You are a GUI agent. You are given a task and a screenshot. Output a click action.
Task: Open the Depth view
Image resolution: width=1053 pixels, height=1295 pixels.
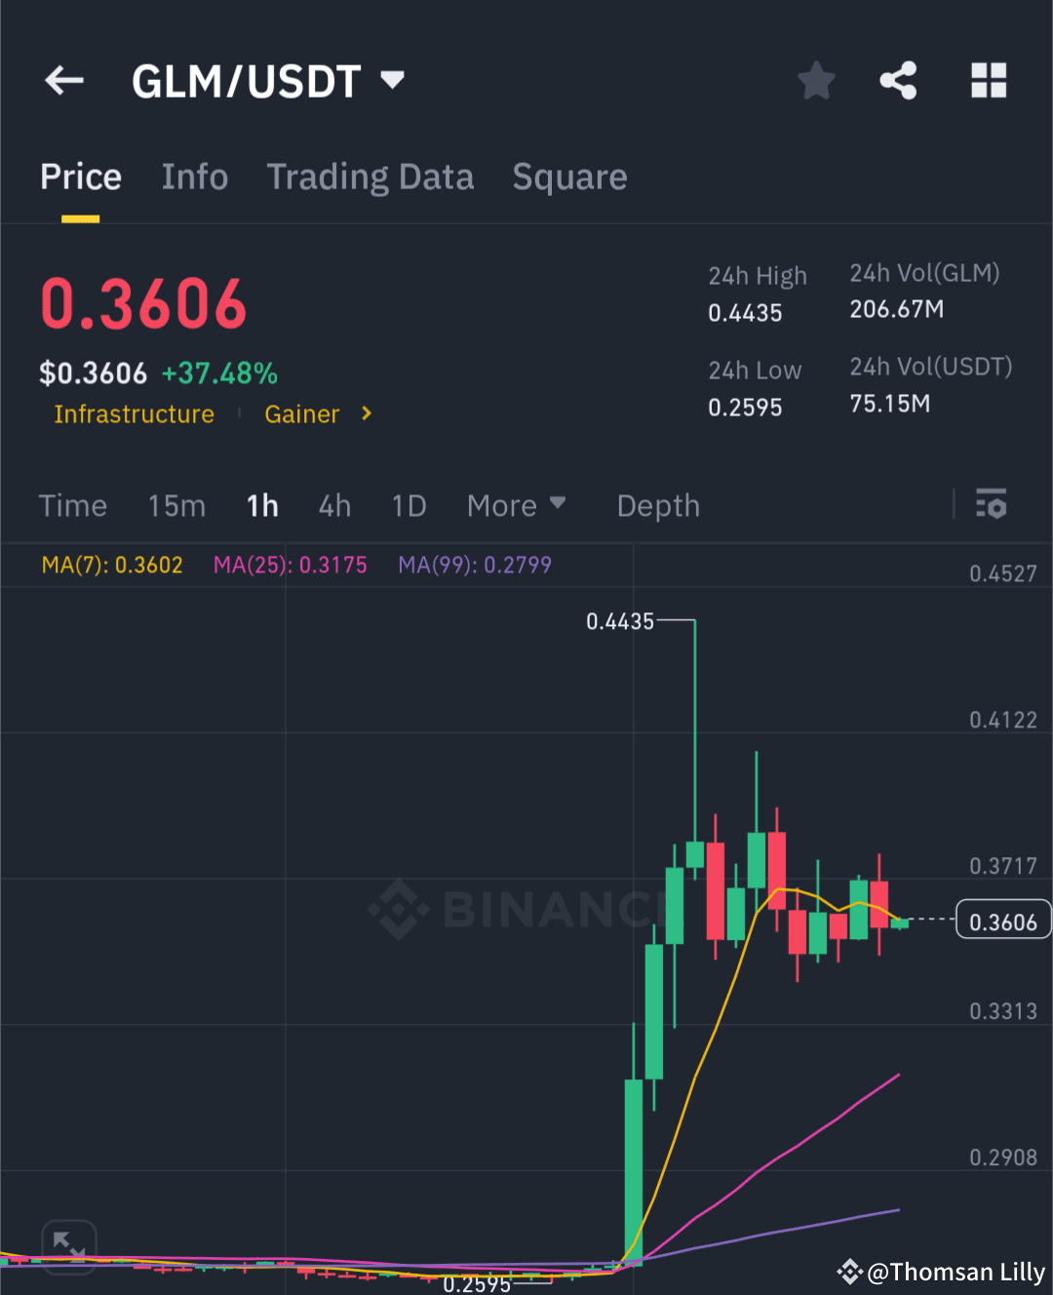pos(658,505)
